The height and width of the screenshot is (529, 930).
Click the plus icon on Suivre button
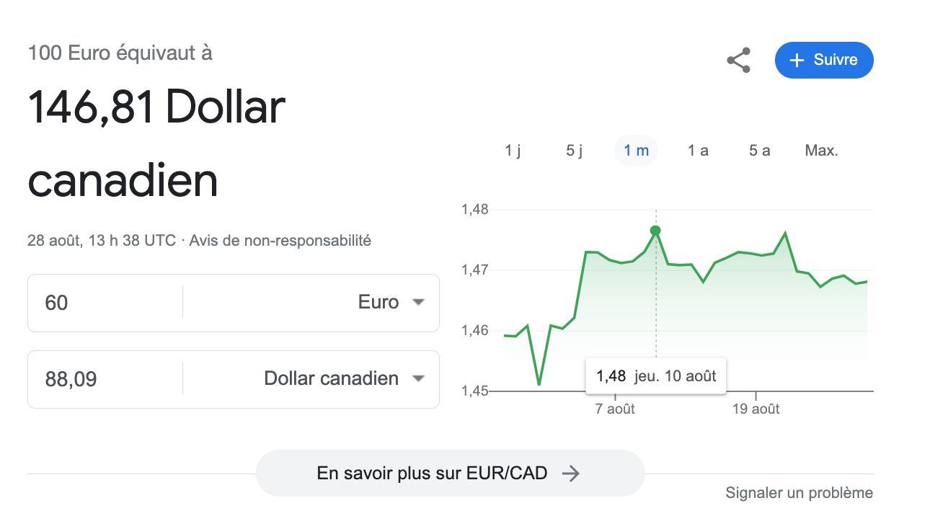797,61
